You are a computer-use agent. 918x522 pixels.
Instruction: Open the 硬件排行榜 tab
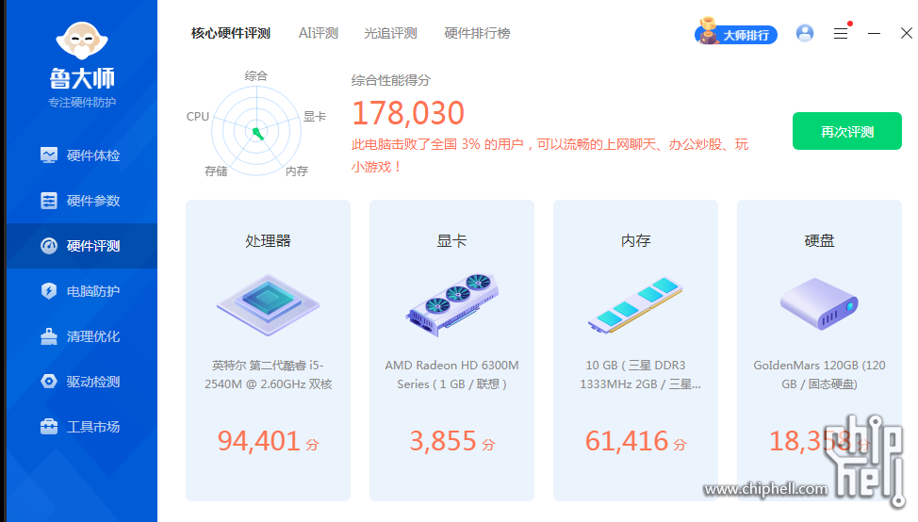click(x=477, y=33)
